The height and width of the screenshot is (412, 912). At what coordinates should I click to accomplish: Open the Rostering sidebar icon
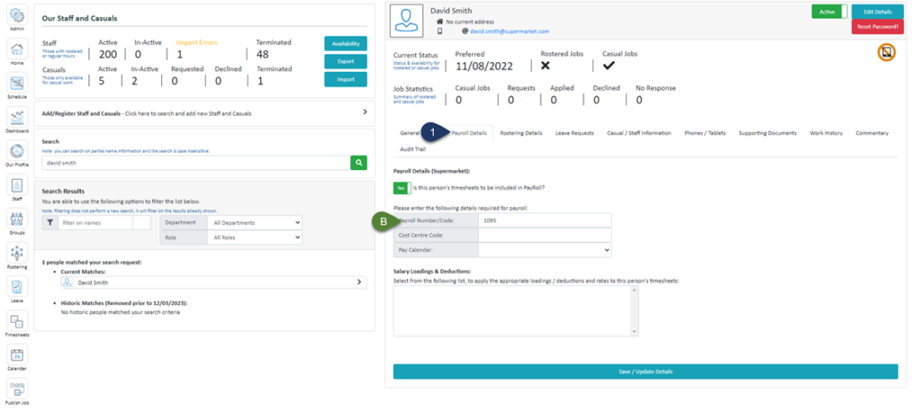pos(18,253)
